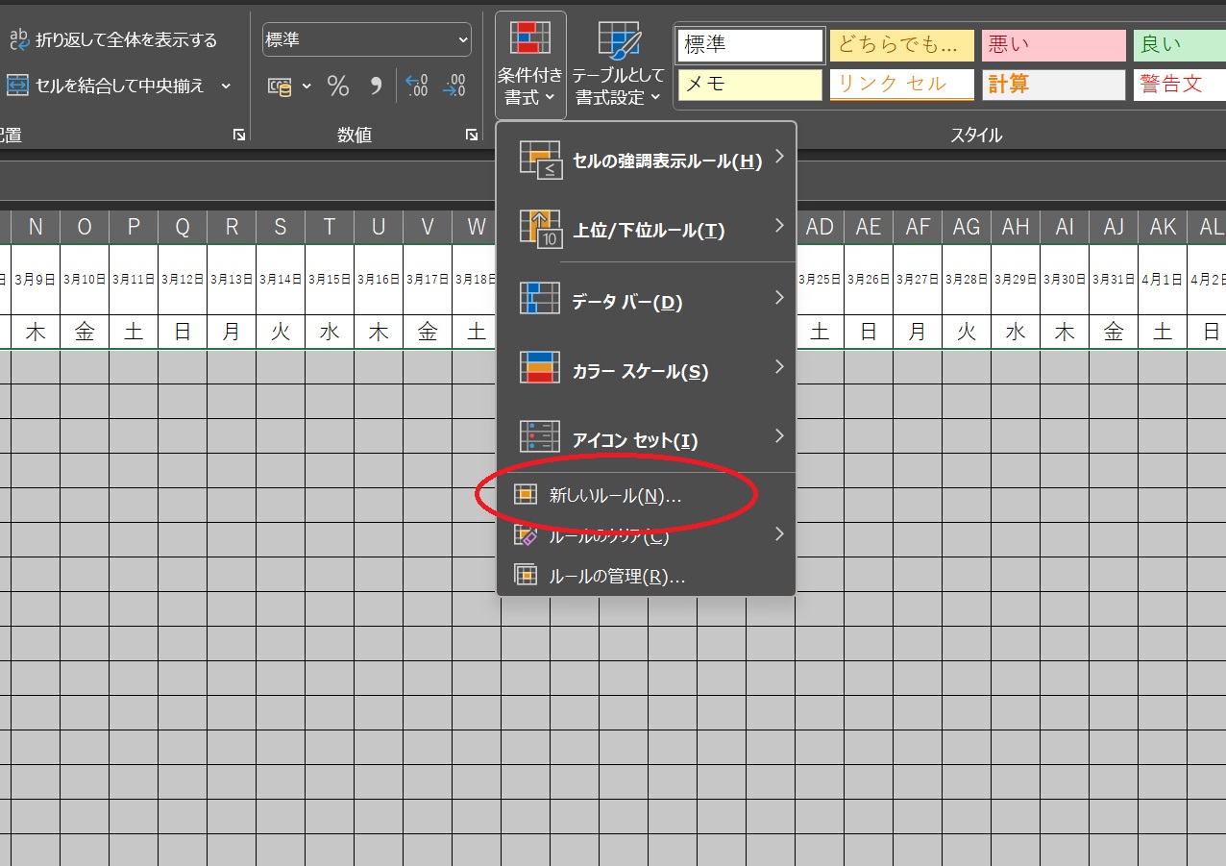The width and height of the screenshot is (1226, 866).
Task: Open the 標準 number format combo box
Action: [x=366, y=40]
